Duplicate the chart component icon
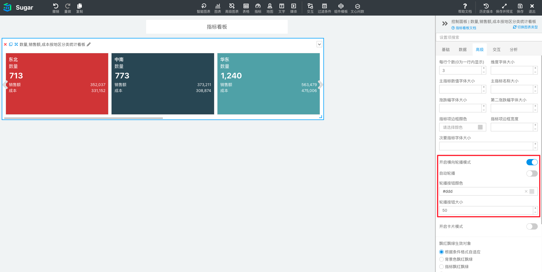The width and height of the screenshot is (542, 272). (11, 44)
